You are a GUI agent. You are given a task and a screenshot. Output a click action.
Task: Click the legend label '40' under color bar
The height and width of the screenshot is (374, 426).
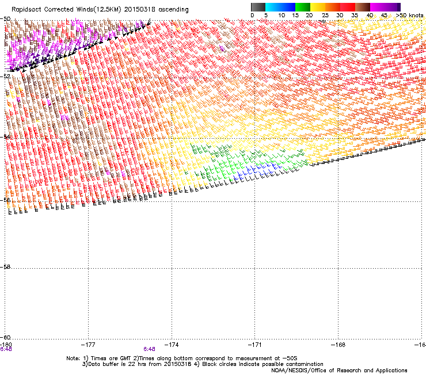(370, 16)
